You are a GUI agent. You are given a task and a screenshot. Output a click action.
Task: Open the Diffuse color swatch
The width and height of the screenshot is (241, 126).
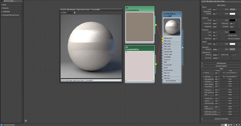click(232, 9)
